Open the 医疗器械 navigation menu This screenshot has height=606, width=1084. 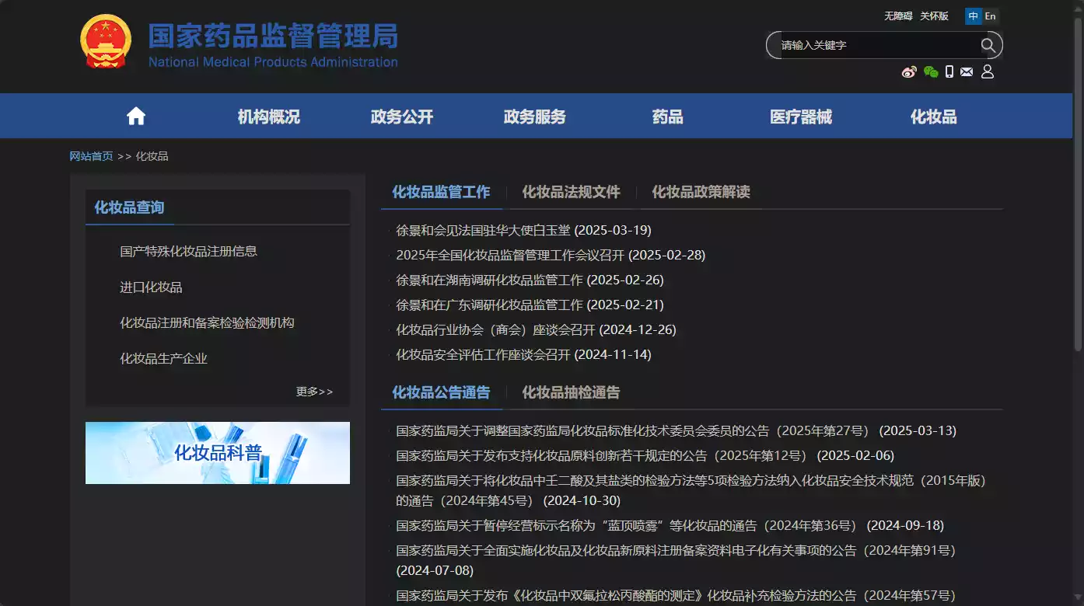800,116
